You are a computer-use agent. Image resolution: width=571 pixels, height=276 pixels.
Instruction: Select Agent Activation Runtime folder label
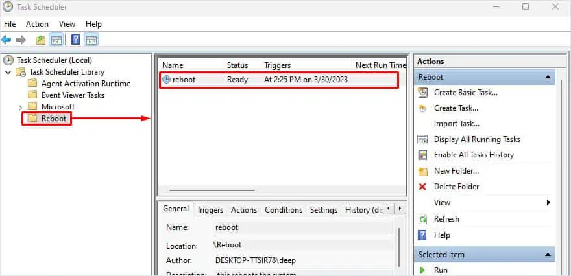point(86,84)
